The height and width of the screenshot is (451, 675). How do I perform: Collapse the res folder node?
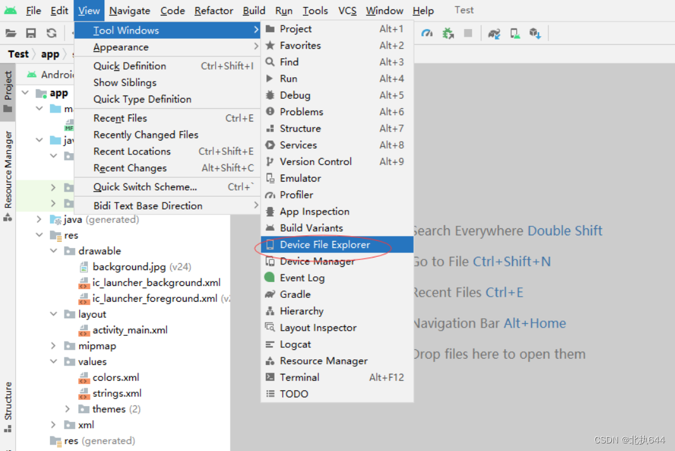tap(39, 235)
